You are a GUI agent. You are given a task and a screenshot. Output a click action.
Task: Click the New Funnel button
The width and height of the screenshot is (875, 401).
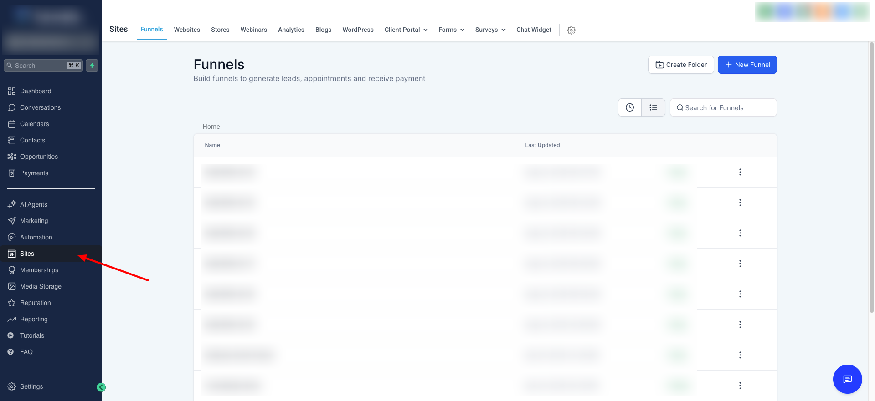(747, 65)
